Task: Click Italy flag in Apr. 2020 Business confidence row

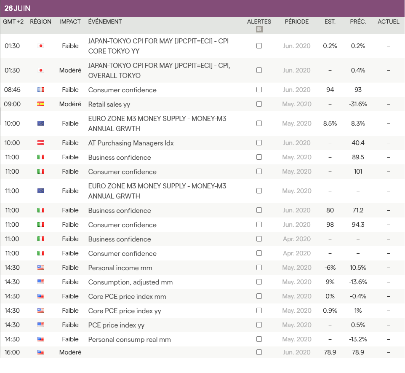Action: (x=41, y=239)
